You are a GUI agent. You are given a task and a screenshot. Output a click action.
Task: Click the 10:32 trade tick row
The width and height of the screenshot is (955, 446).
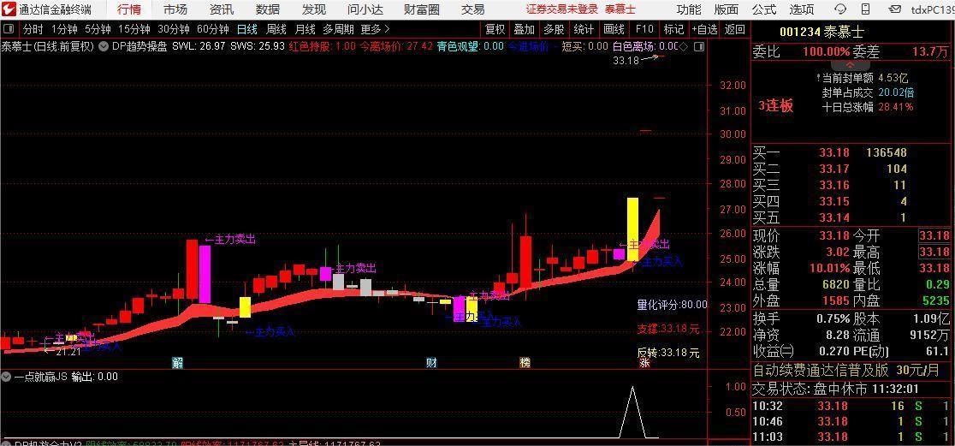(x=852, y=406)
